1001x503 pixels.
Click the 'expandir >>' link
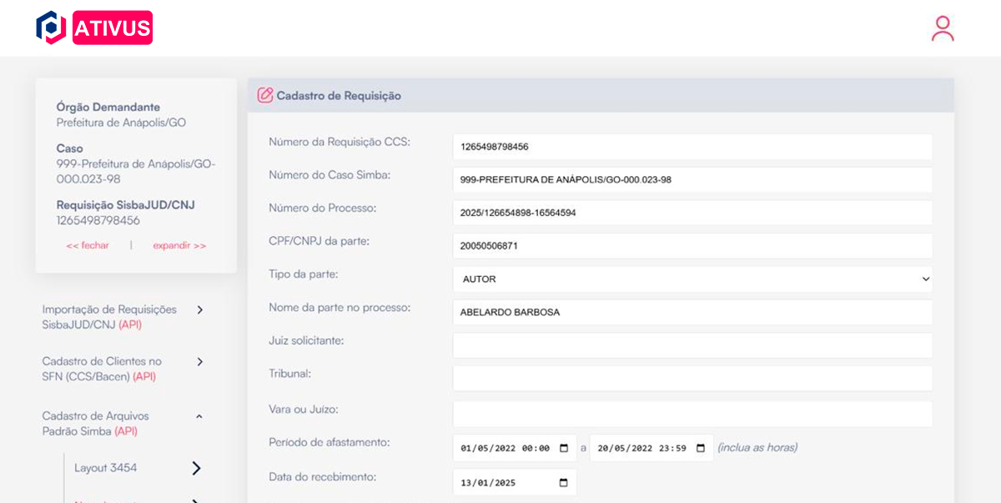click(x=179, y=245)
